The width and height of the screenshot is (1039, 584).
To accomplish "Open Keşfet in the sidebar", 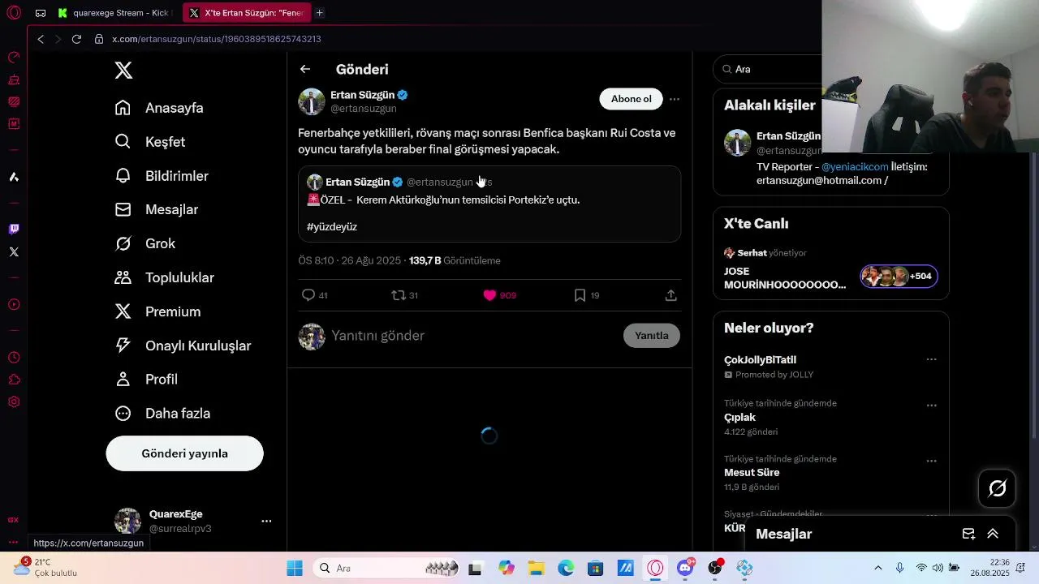I will 150,142.
